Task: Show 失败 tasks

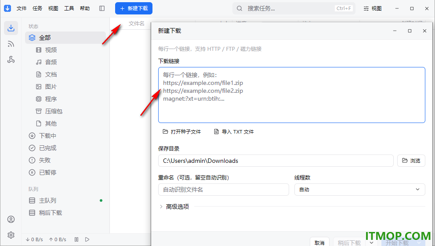Action: pyautogui.click(x=65, y=160)
